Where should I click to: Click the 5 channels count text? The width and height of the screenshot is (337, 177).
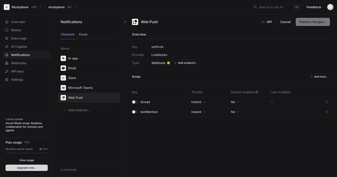[x=69, y=170]
